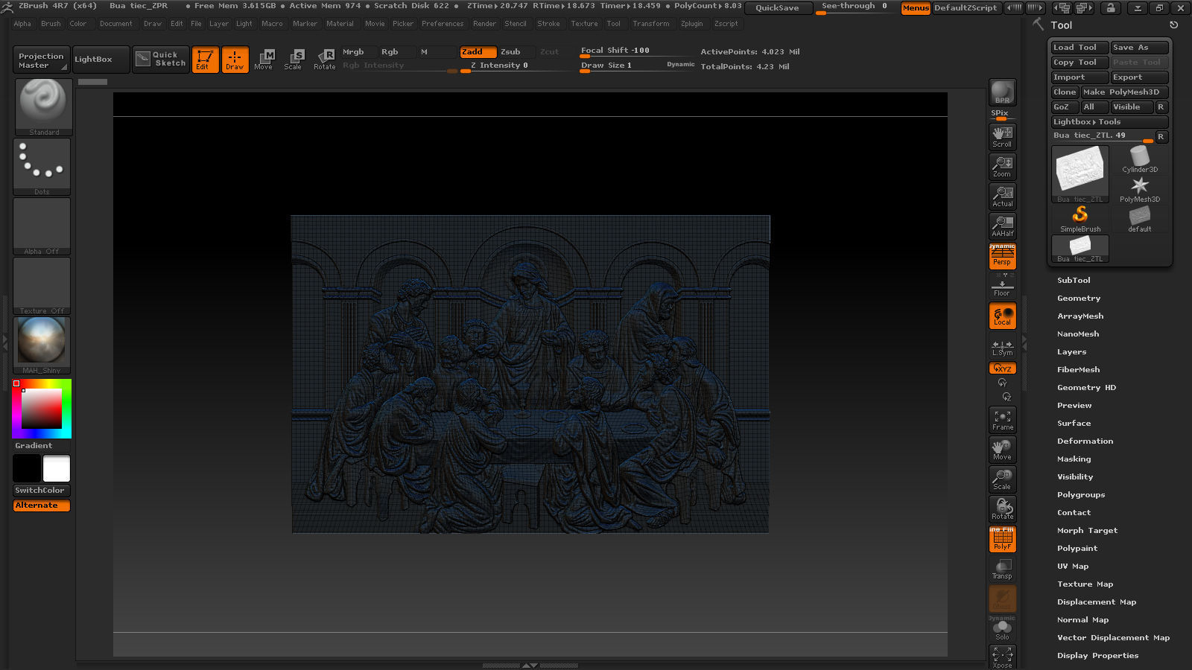Toggle Zsub mode

pyautogui.click(x=516, y=51)
